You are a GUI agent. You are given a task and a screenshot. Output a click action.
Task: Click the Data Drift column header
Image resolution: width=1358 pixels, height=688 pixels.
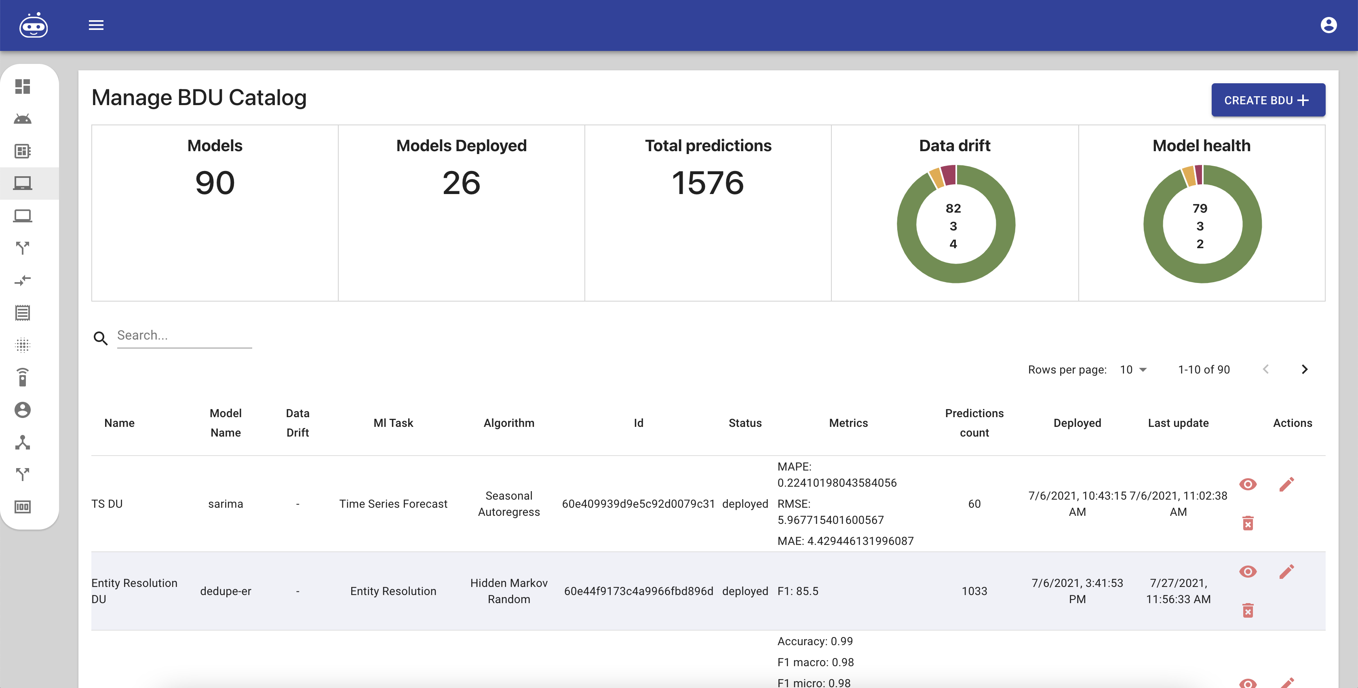[x=297, y=423]
